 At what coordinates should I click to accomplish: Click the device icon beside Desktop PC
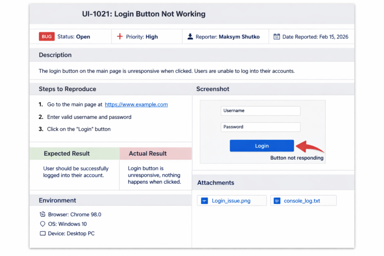click(x=43, y=233)
